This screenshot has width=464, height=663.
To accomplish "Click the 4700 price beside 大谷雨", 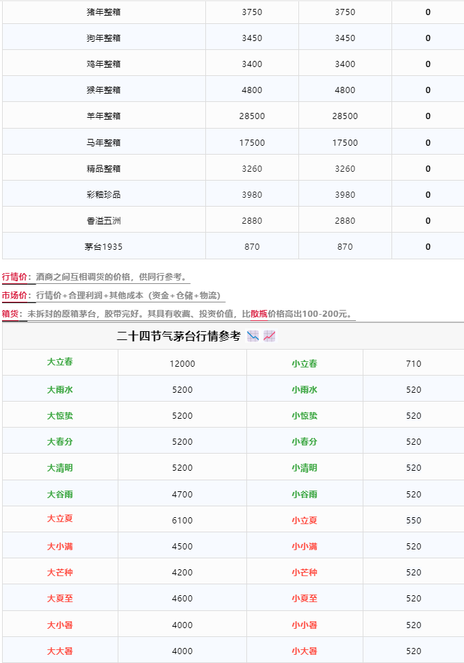I will (x=182, y=494).
